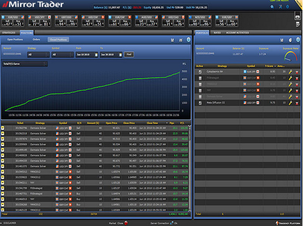303x226 pixels.
Task: Click the Find button
Action: [x=129, y=55]
